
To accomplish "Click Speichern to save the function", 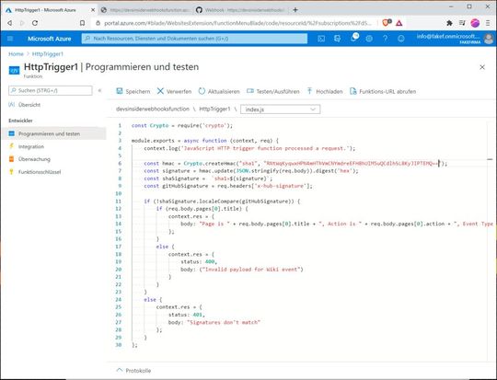I will click(x=133, y=91).
